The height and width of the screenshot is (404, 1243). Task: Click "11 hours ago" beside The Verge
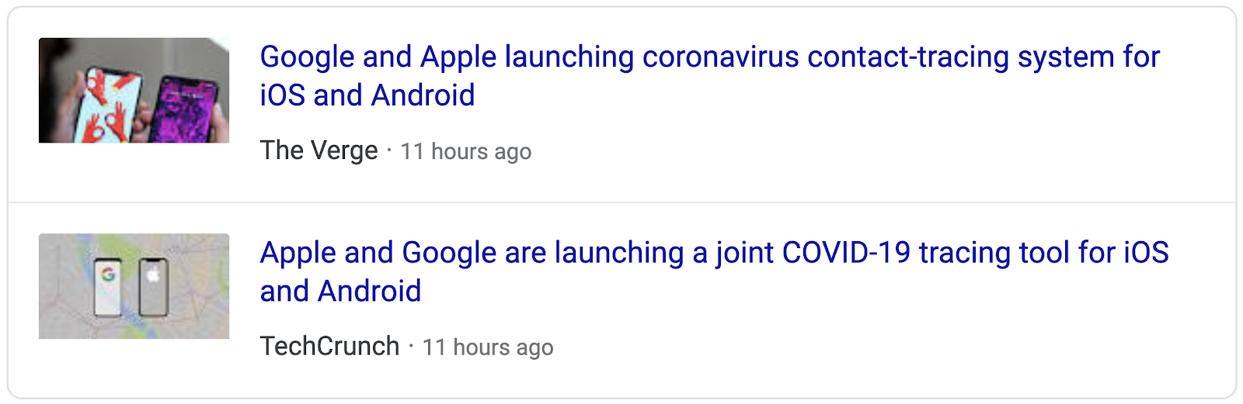pos(466,151)
